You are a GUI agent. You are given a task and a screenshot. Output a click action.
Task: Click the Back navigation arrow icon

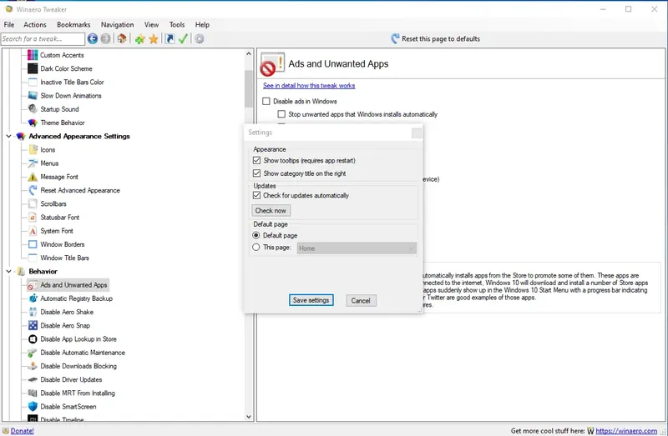pos(93,38)
